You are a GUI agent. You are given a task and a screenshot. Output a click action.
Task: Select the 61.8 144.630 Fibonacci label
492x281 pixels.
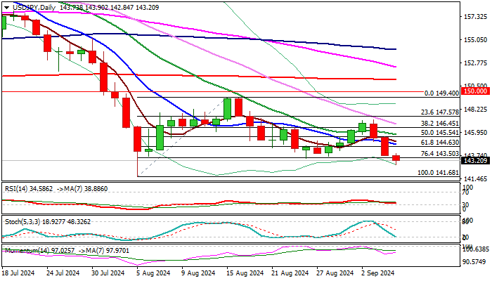pyautogui.click(x=439, y=143)
